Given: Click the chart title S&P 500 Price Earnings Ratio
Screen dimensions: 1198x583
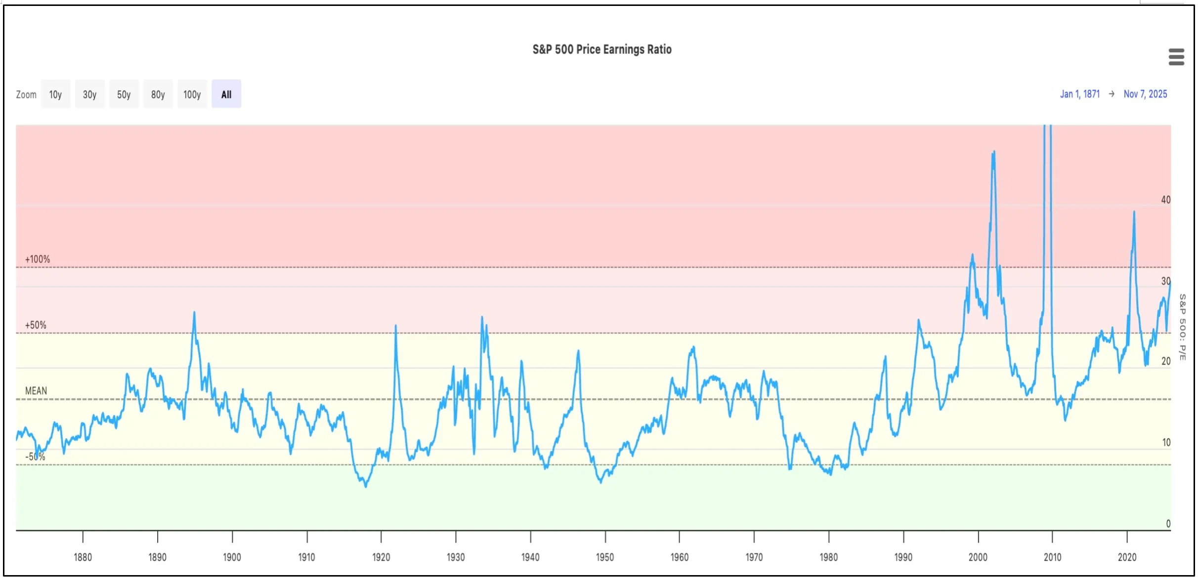Looking at the screenshot, I should 601,49.
